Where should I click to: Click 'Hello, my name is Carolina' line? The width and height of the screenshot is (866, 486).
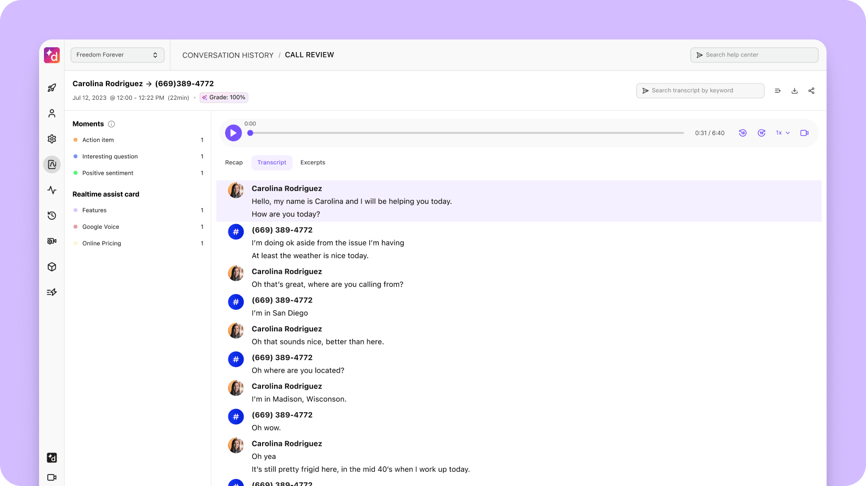tap(352, 201)
